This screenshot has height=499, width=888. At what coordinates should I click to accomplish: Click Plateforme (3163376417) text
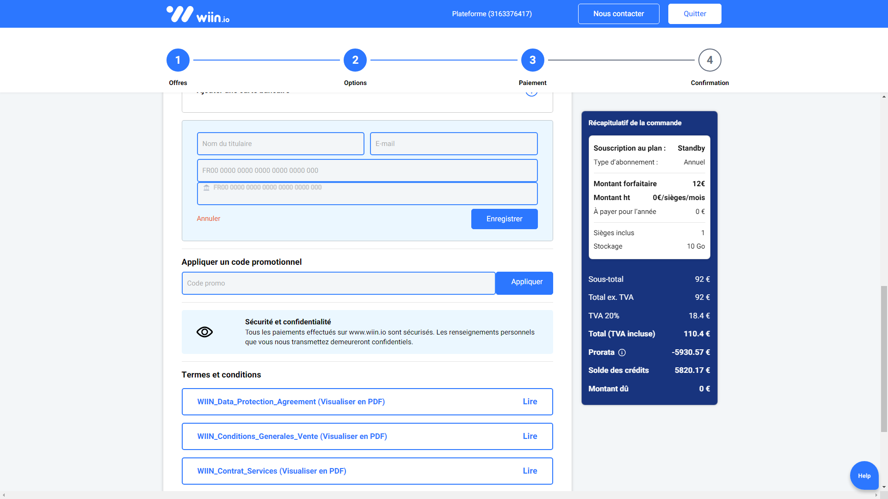coord(492,14)
